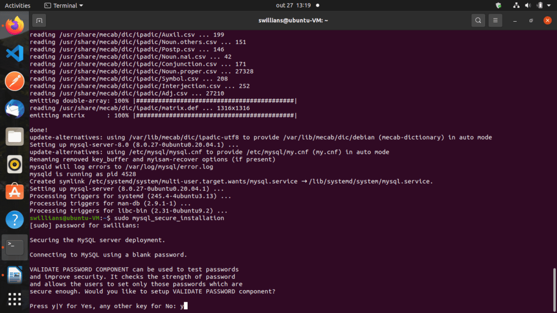Click Activities in the top bar
The height and width of the screenshot is (313, 557).
pyautogui.click(x=17, y=5)
